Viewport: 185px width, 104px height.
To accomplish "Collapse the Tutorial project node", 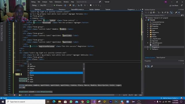I will point(146,20).
